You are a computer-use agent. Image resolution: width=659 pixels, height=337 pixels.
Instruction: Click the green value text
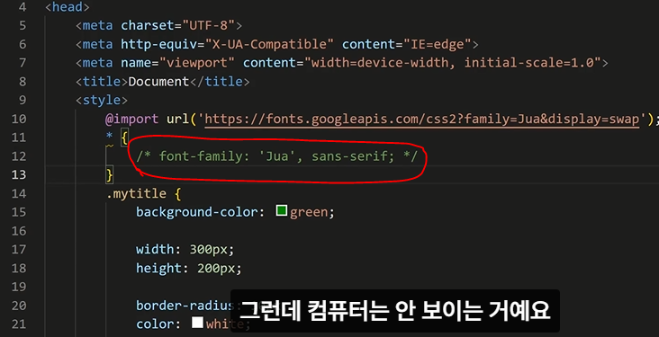309,212
